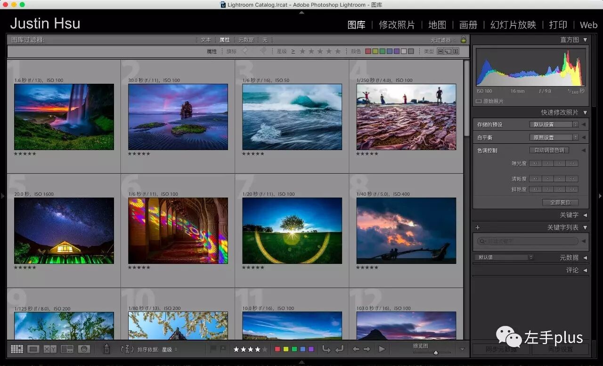Toggle blue color label filter
The width and height of the screenshot is (603, 366).
tap(389, 51)
